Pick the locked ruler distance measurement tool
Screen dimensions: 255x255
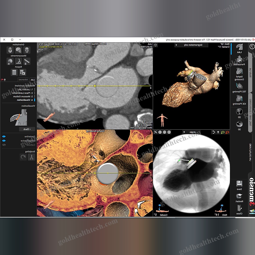27,61
